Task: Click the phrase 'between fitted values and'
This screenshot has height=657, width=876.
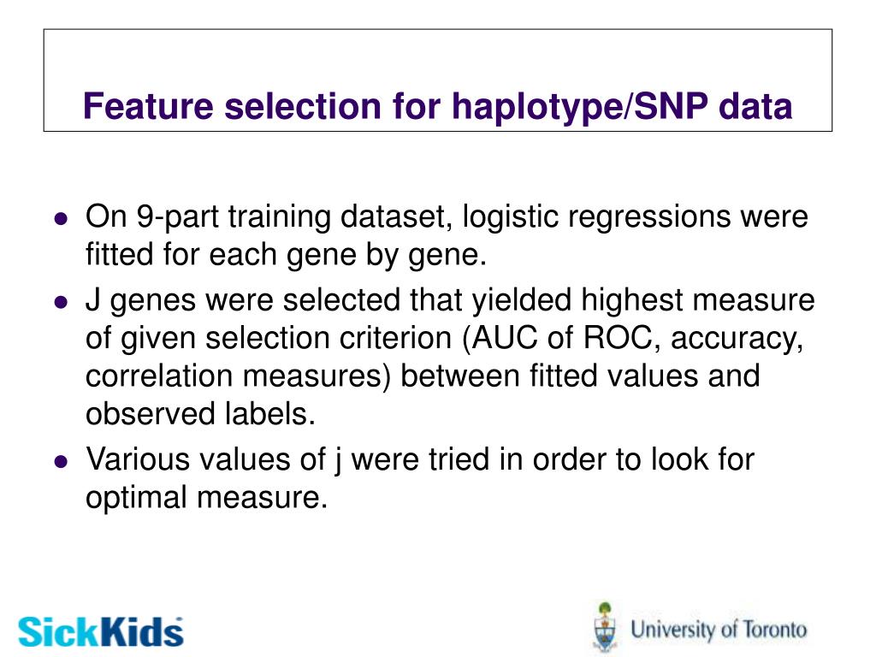Action: (580, 376)
